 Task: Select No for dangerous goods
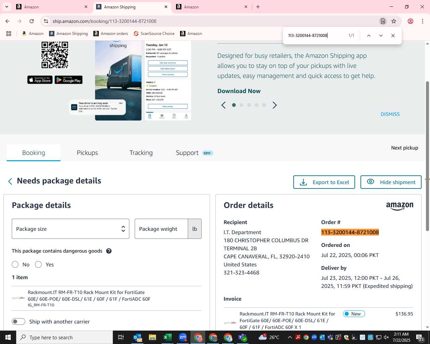coord(15,264)
